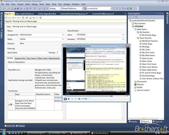Click the green Start Debugging arrow

pyautogui.click(x=47, y=8)
